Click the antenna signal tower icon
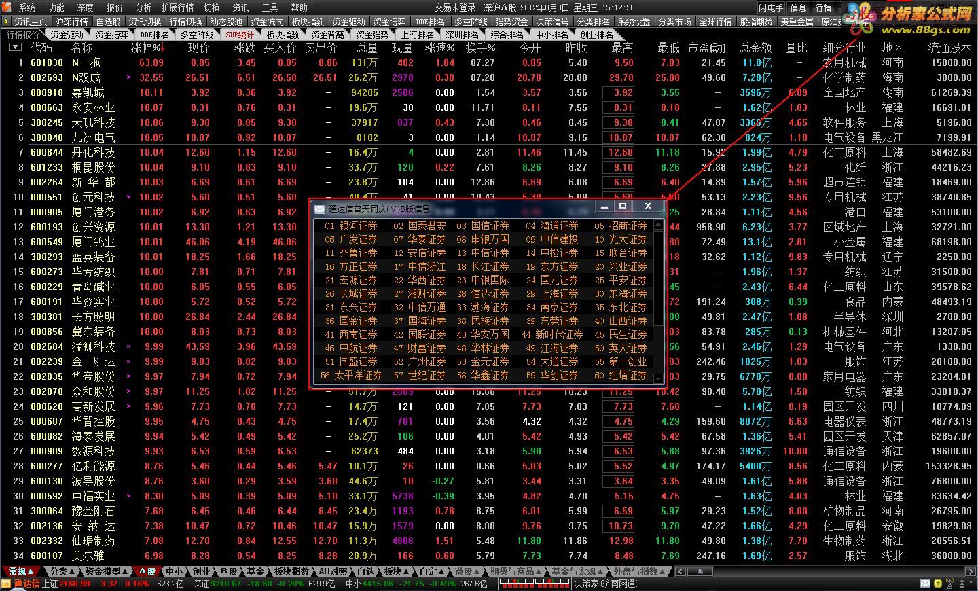Image resolution: width=978 pixels, height=591 pixels. pos(948,584)
